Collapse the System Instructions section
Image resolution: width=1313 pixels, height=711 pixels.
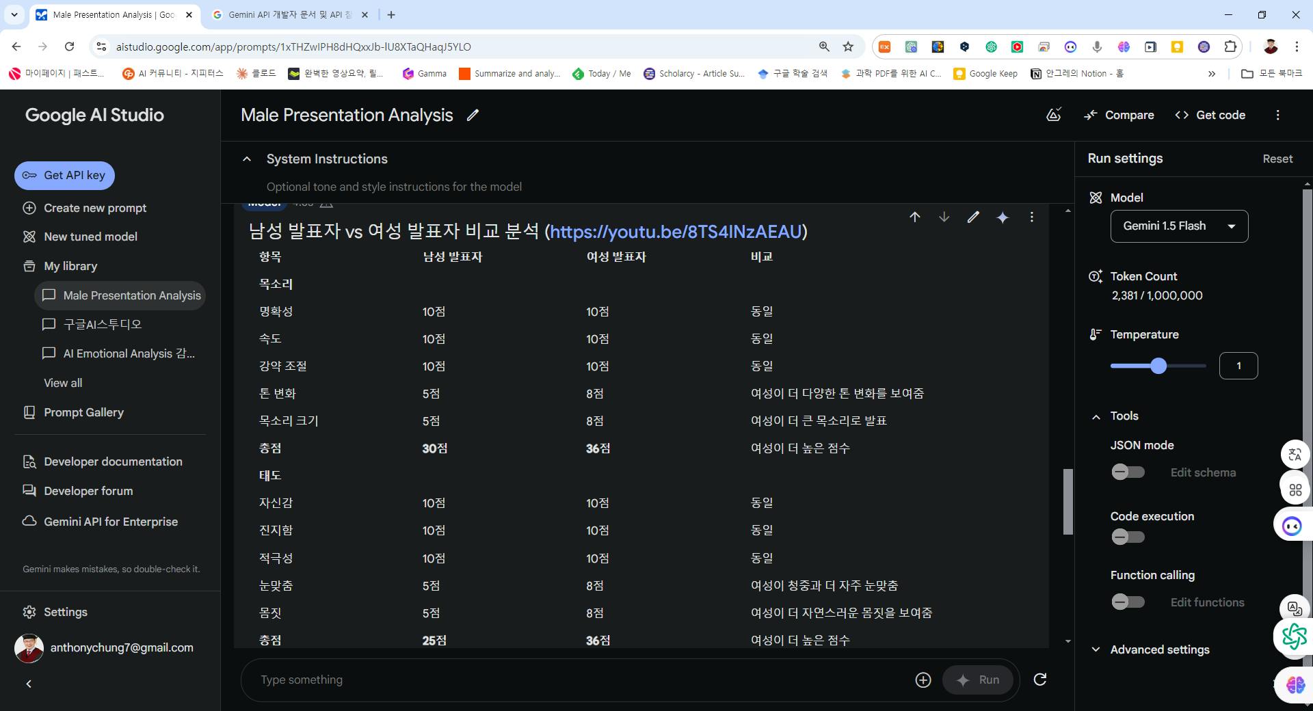[247, 159]
